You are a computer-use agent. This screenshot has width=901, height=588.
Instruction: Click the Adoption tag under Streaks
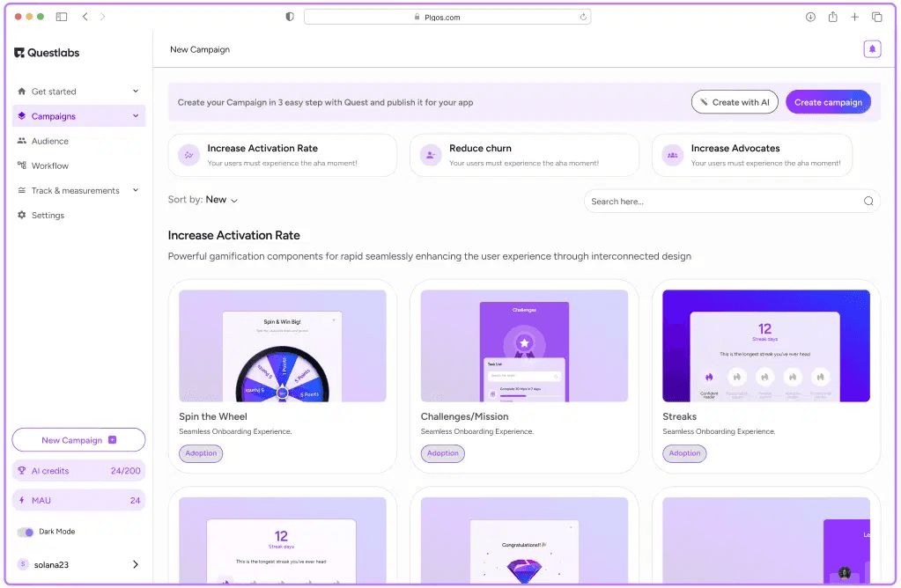(x=684, y=453)
